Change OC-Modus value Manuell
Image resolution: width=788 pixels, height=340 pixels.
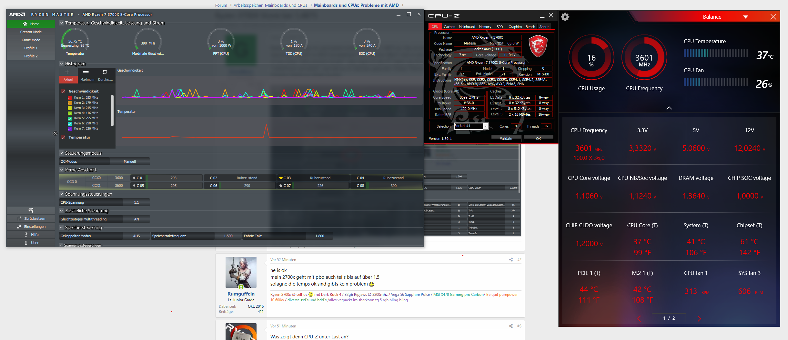pyautogui.click(x=130, y=161)
